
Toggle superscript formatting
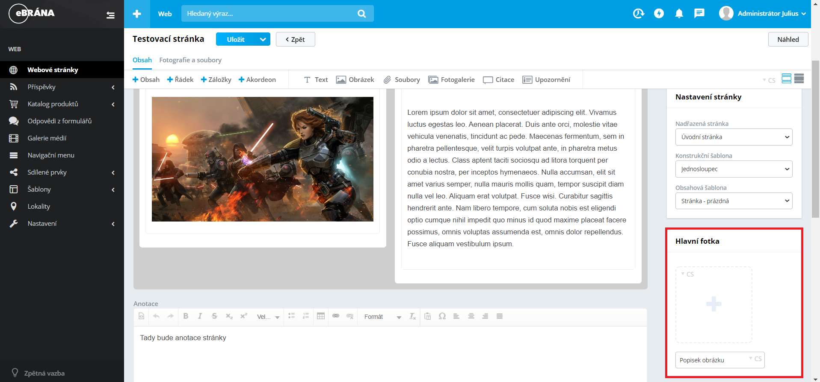[x=244, y=316]
